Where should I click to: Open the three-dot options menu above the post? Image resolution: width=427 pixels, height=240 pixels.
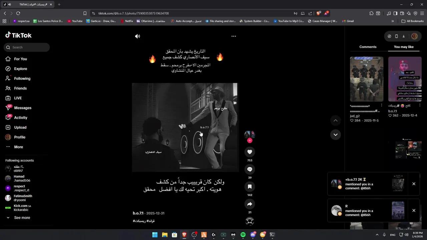[234, 36]
